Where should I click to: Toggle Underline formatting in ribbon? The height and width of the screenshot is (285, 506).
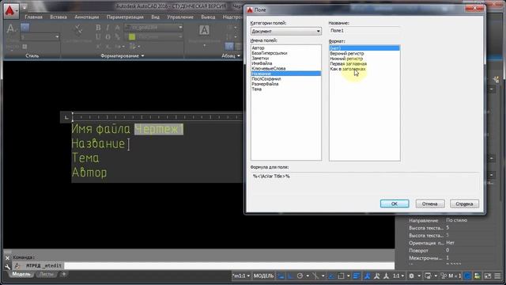(98, 37)
